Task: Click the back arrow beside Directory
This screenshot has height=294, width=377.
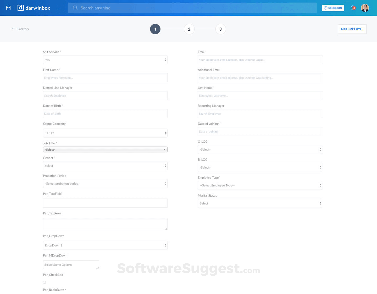Action: [13, 29]
